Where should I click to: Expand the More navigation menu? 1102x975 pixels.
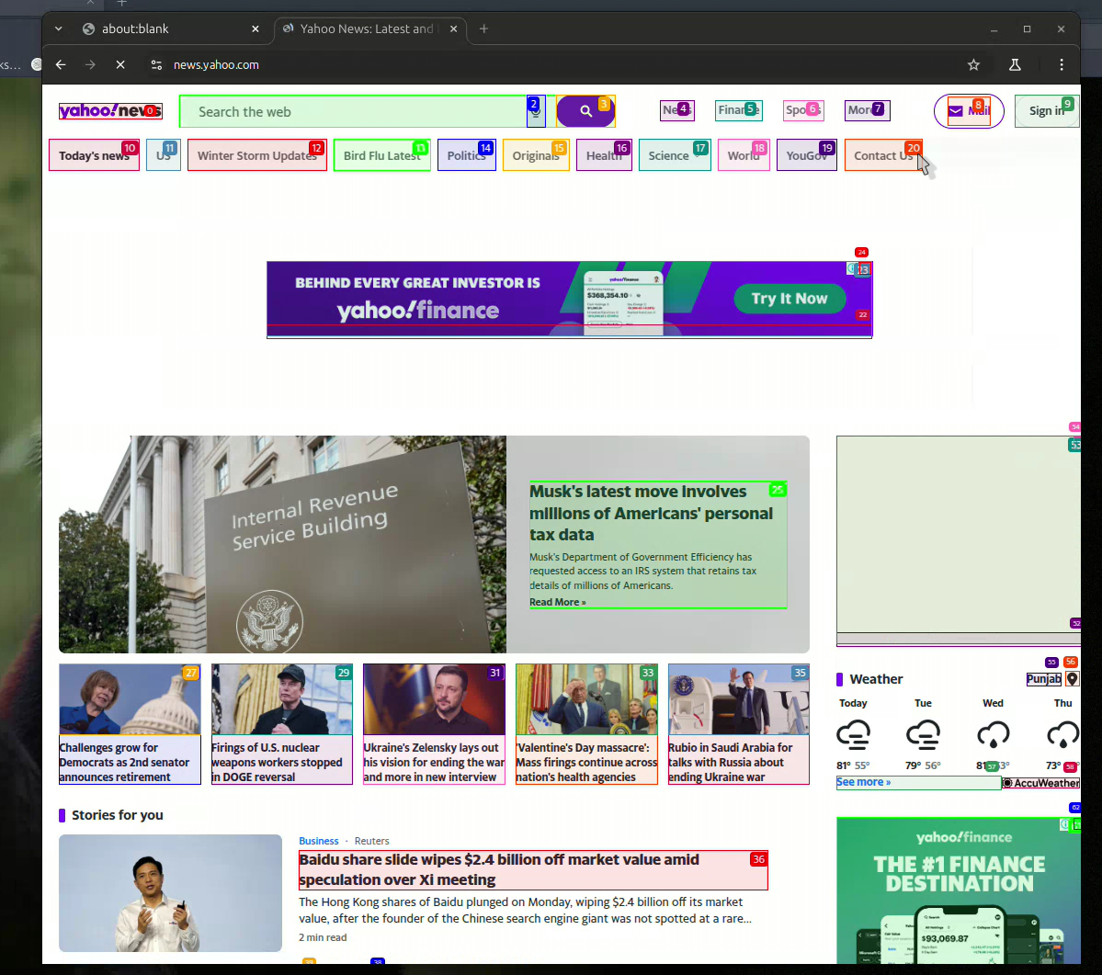868,110
